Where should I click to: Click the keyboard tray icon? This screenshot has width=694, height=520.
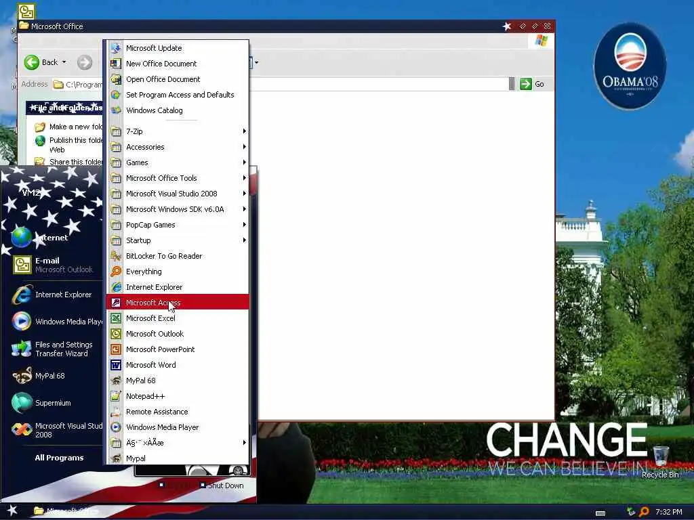click(600, 513)
